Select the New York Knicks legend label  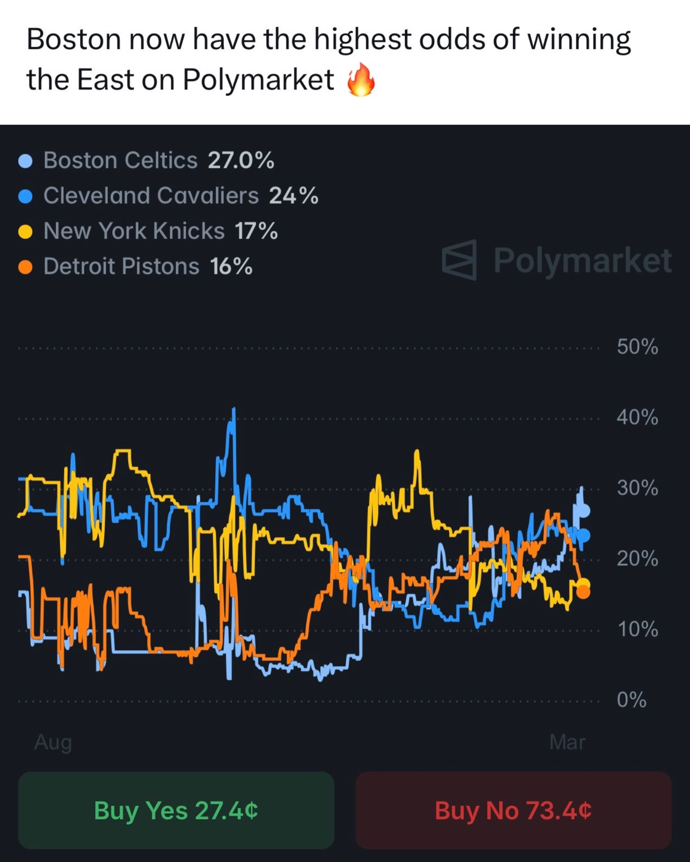coord(134,231)
